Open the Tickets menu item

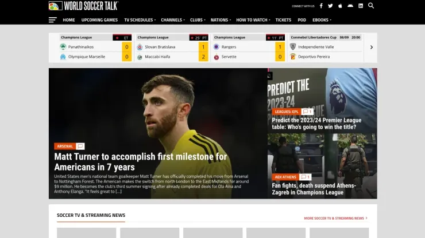pos(283,20)
